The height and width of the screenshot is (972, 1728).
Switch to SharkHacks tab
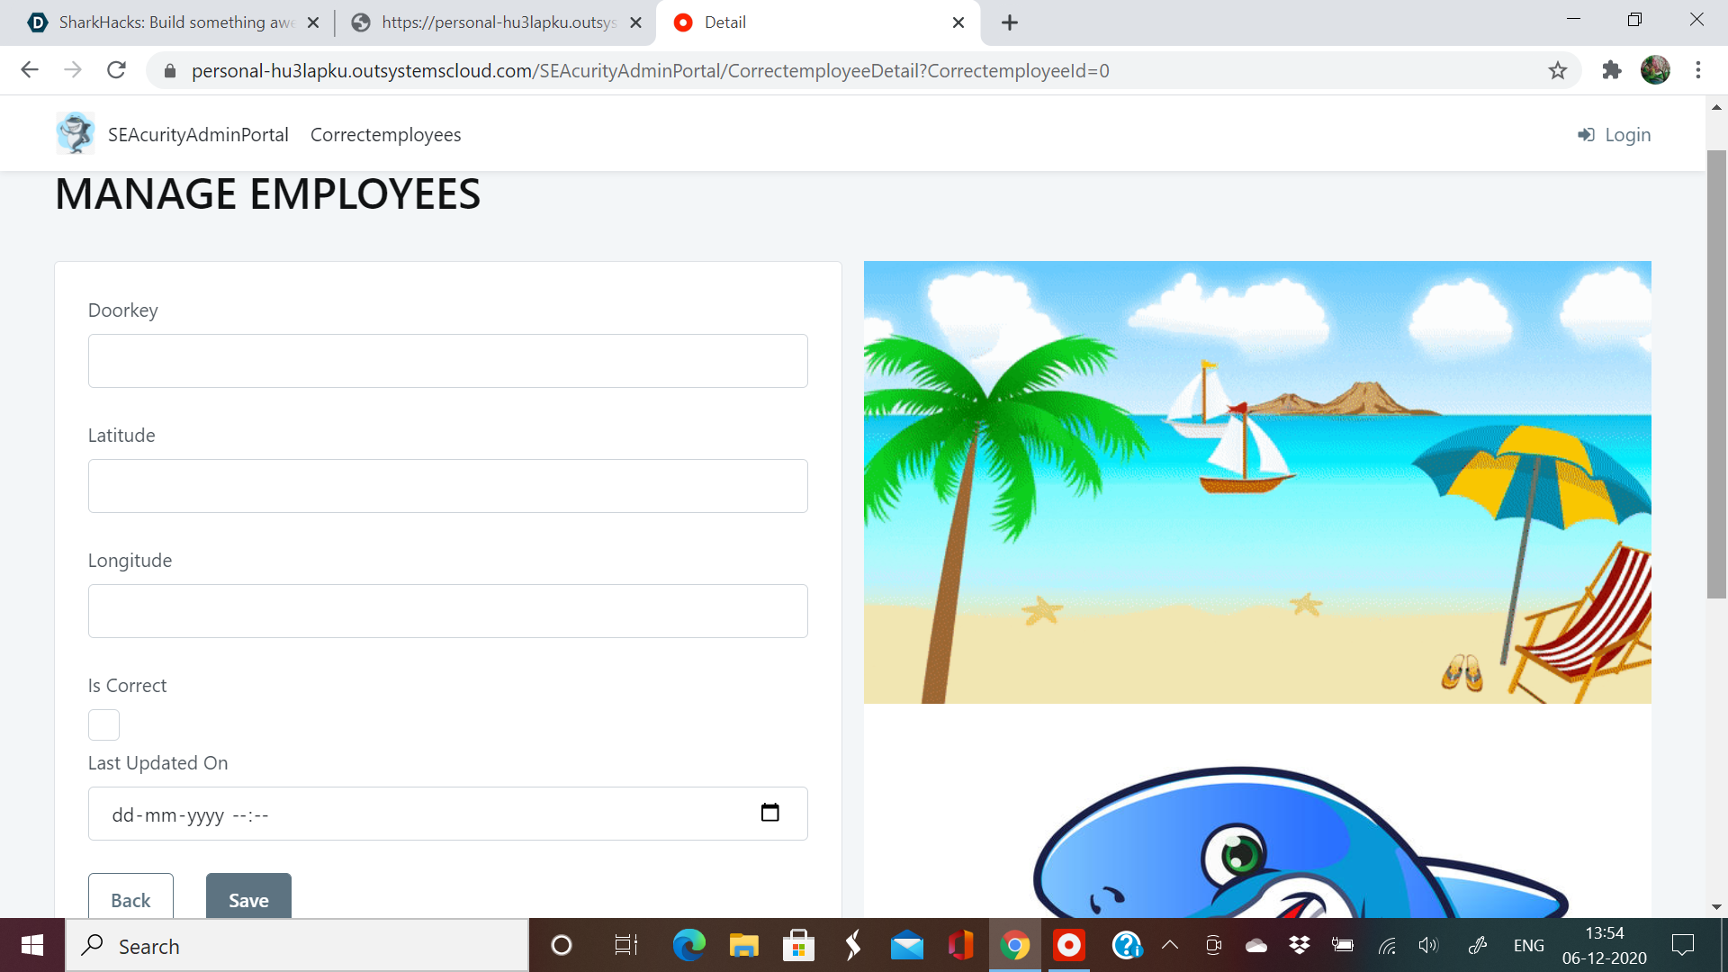175,22
